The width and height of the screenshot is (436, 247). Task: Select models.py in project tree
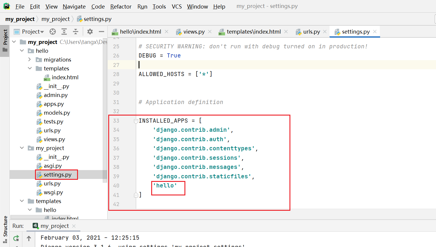pos(53,113)
